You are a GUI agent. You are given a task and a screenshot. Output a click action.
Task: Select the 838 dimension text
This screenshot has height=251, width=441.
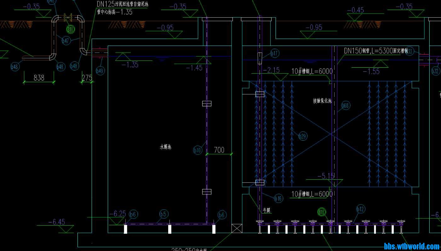point(39,78)
